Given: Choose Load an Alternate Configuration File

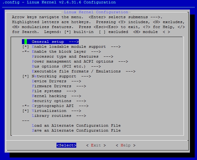Looking at the screenshot, I should (76, 126).
